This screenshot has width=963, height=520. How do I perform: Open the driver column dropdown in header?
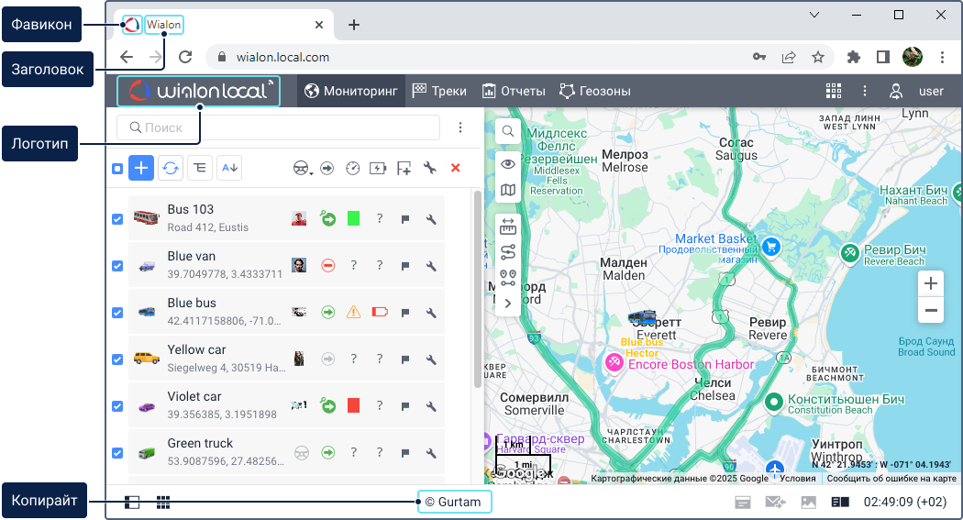pyautogui.click(x=302, y=169)
